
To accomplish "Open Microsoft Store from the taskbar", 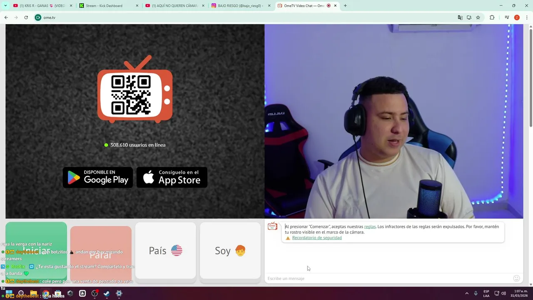I will click(58, 293).
